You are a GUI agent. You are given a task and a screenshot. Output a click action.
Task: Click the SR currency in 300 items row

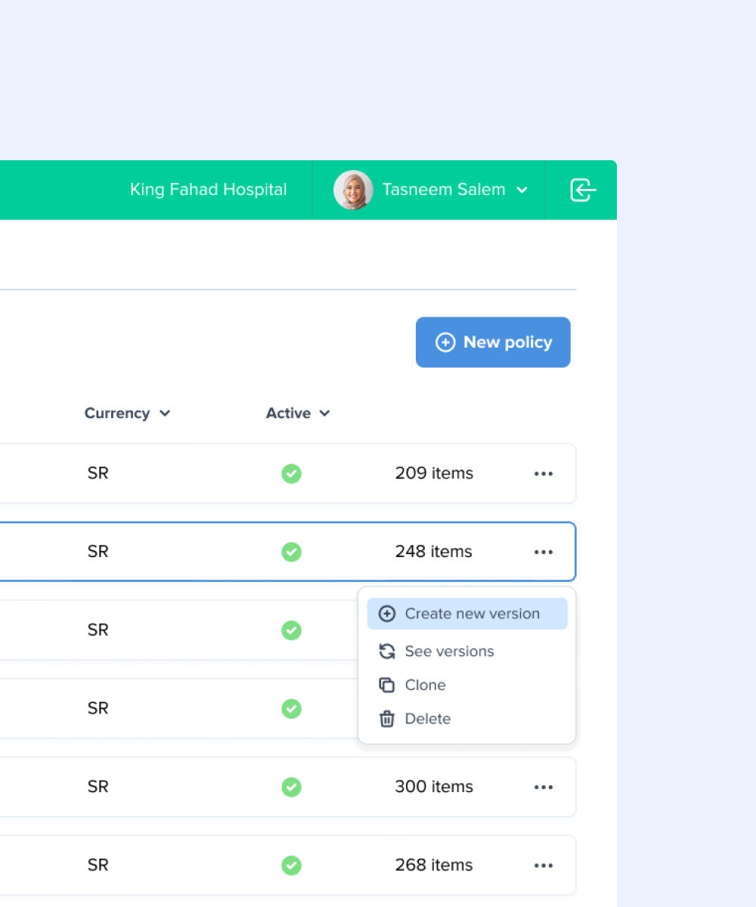coord(98,788)
